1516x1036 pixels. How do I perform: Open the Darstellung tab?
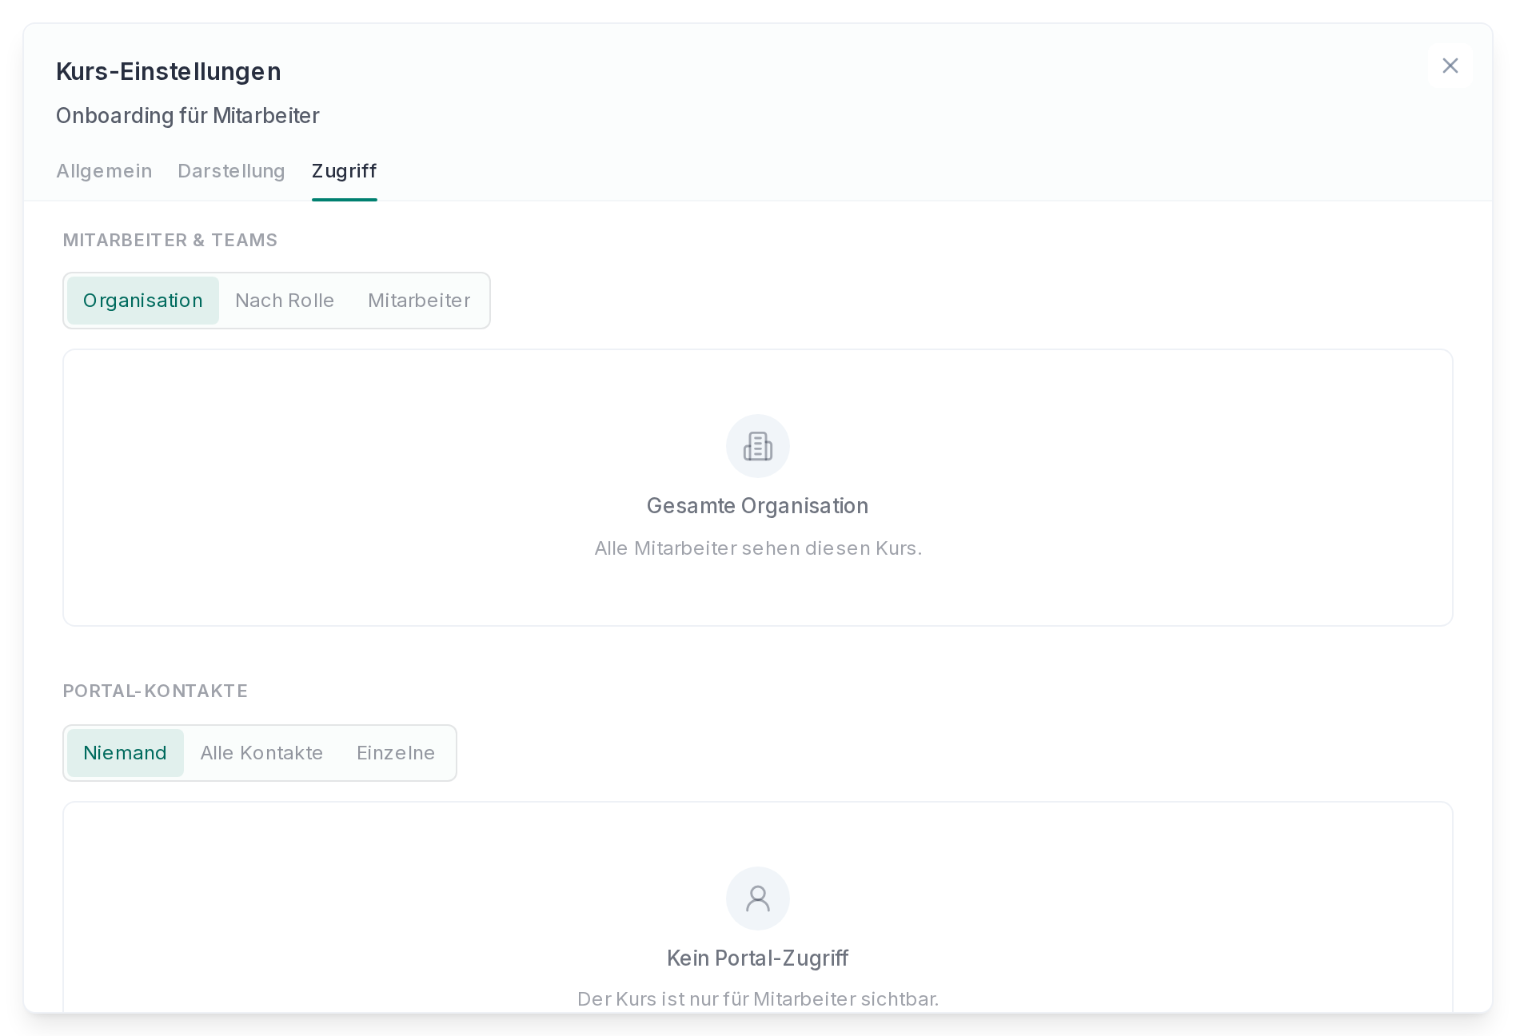coord(231,171)
